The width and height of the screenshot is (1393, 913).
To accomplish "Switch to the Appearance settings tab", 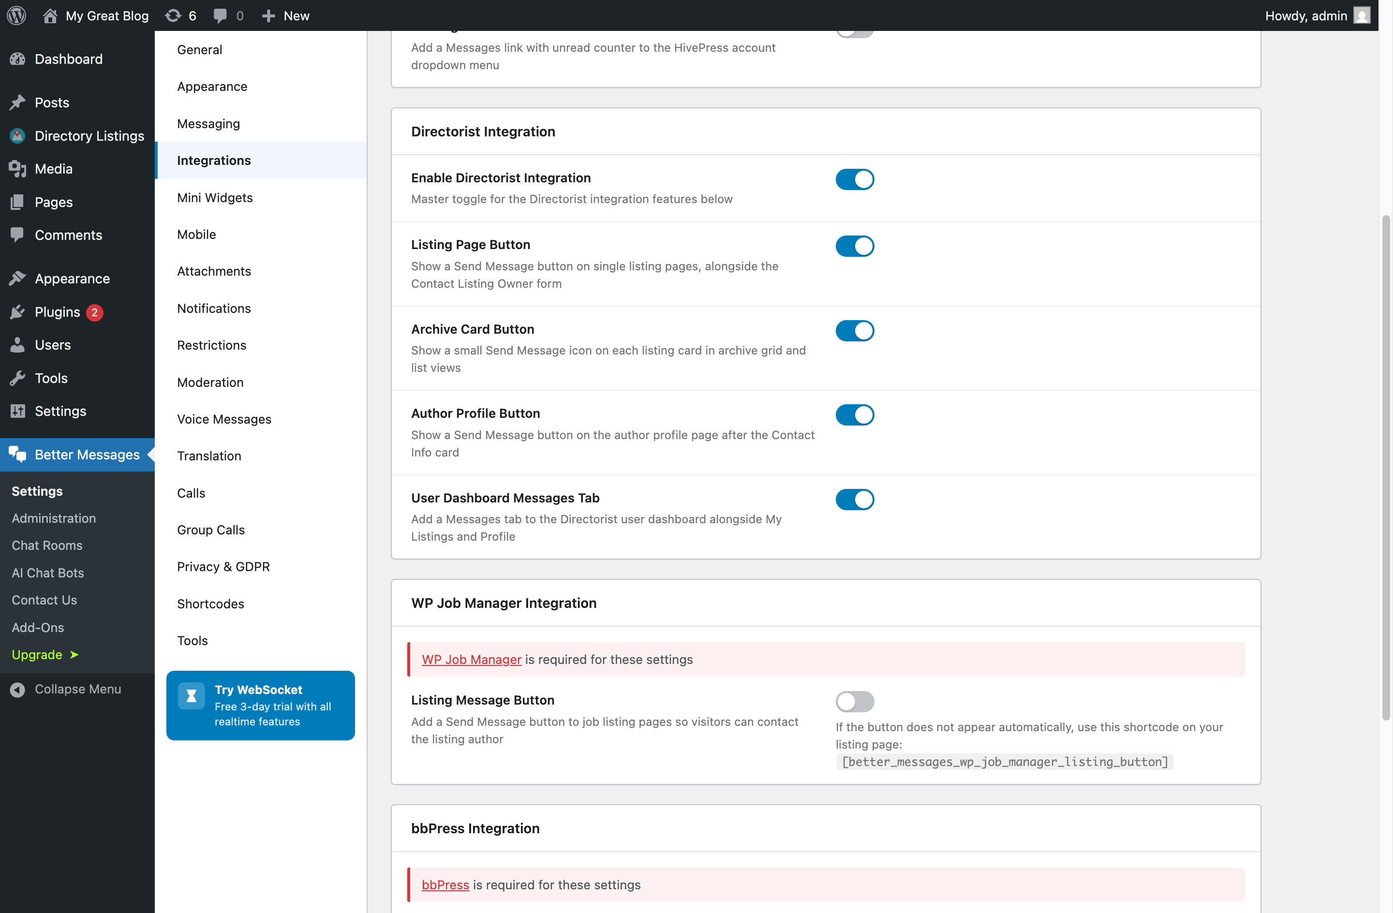I will [261, 87].
